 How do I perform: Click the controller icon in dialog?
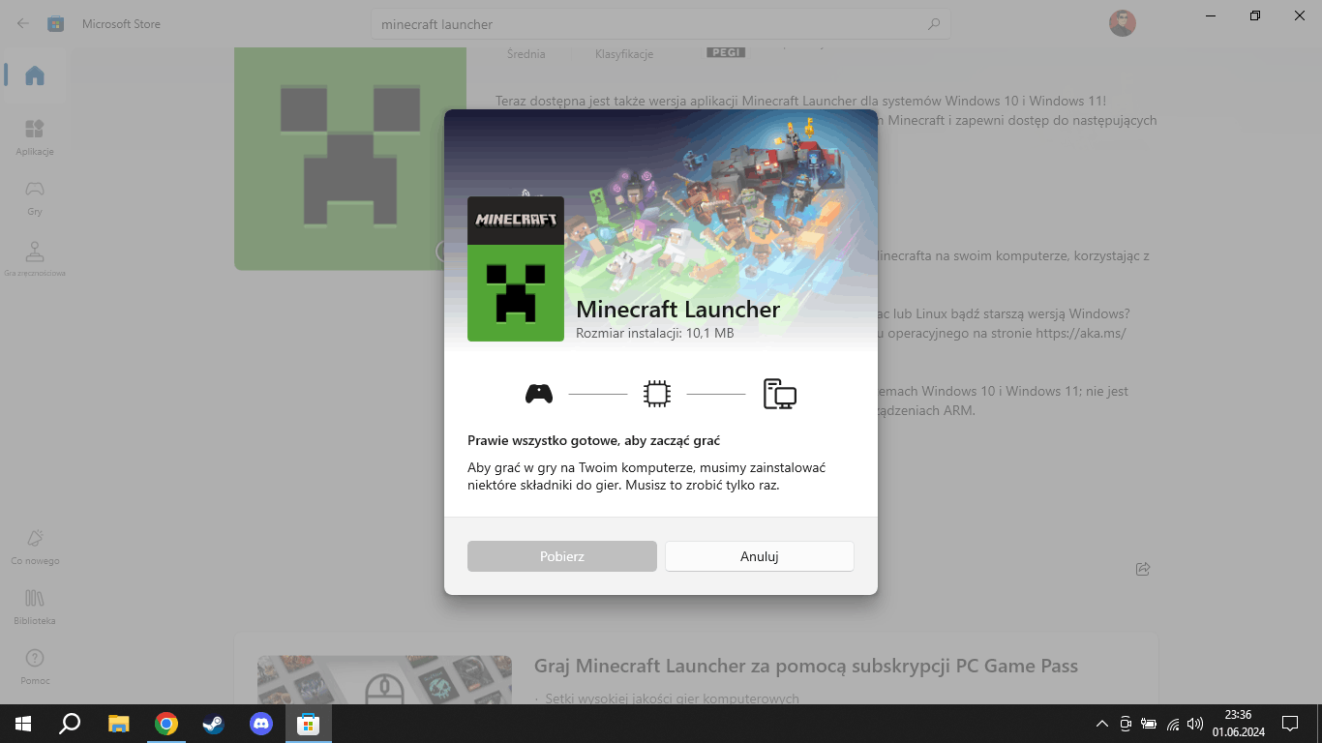pos(539,394)
